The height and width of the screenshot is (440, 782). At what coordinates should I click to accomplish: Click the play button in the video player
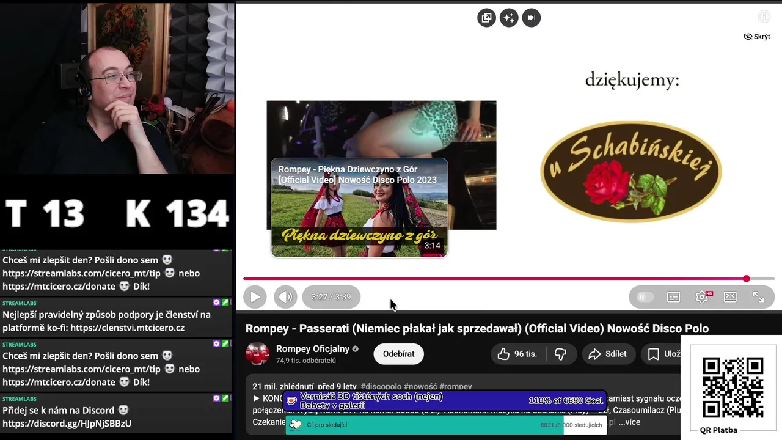[x=255, y=297]
